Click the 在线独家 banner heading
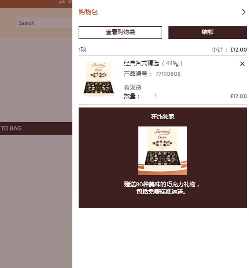Image resolution: width=249 pixels, height=268 pixels. pos(163,117)
